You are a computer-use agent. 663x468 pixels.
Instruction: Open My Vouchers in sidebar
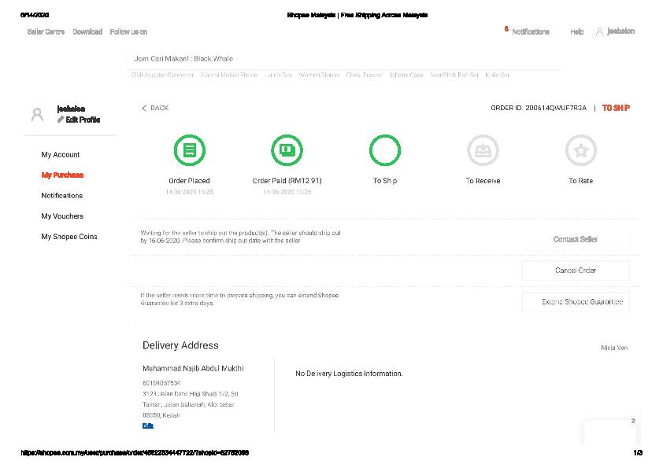[62, 216]
